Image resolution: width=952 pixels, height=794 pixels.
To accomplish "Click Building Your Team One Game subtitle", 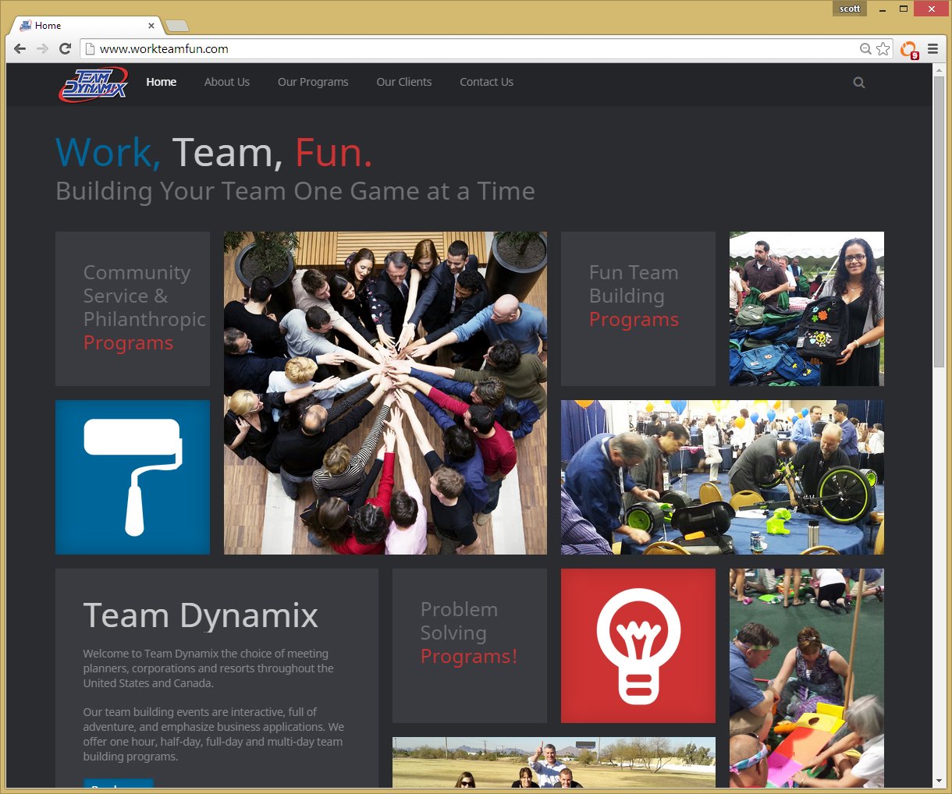I will (295, 192).
